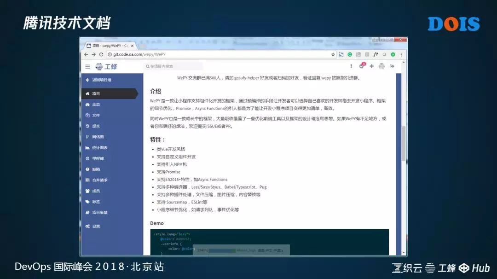The image size is (497, 279).
Task: Open the 工蜂 logo home link
Action: 106,67
